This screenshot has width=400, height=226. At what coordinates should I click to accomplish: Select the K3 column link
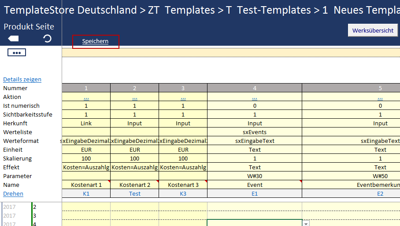click(x=183, y=194)
